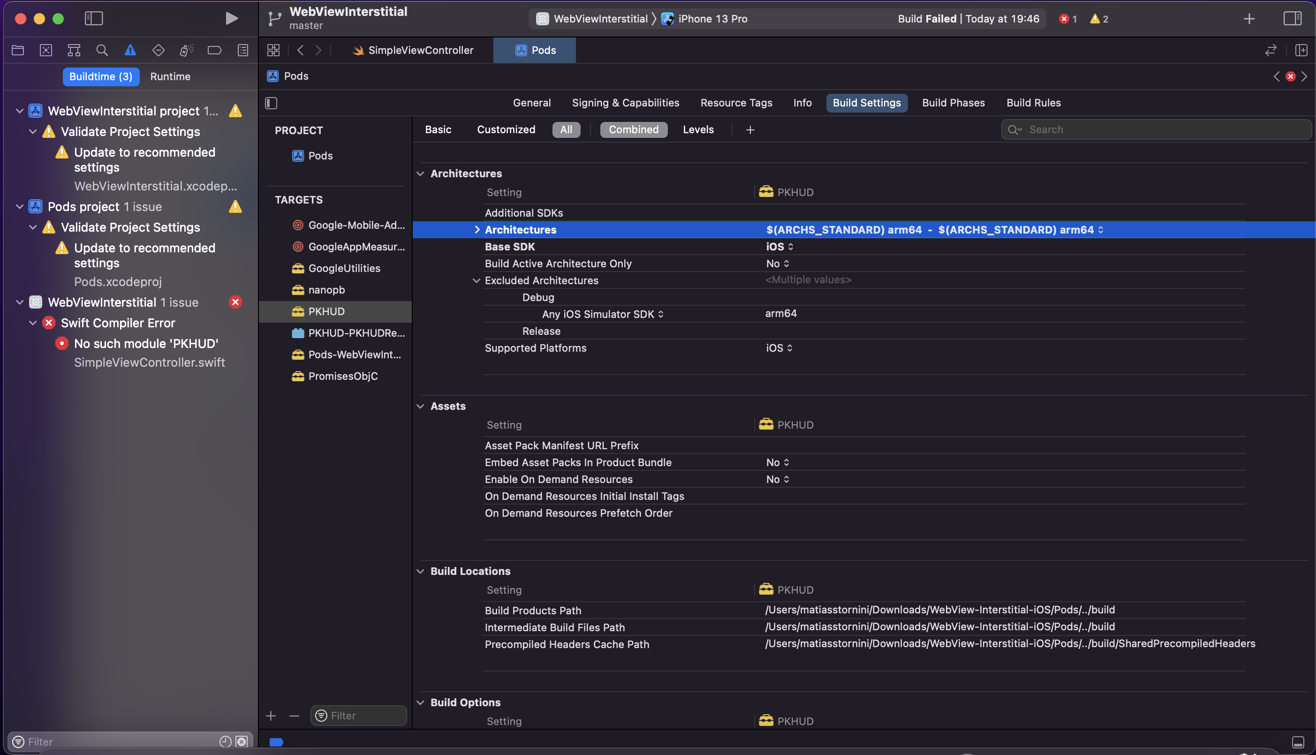
Task: Open the Source Control navigator
Action: coord(46,50)
